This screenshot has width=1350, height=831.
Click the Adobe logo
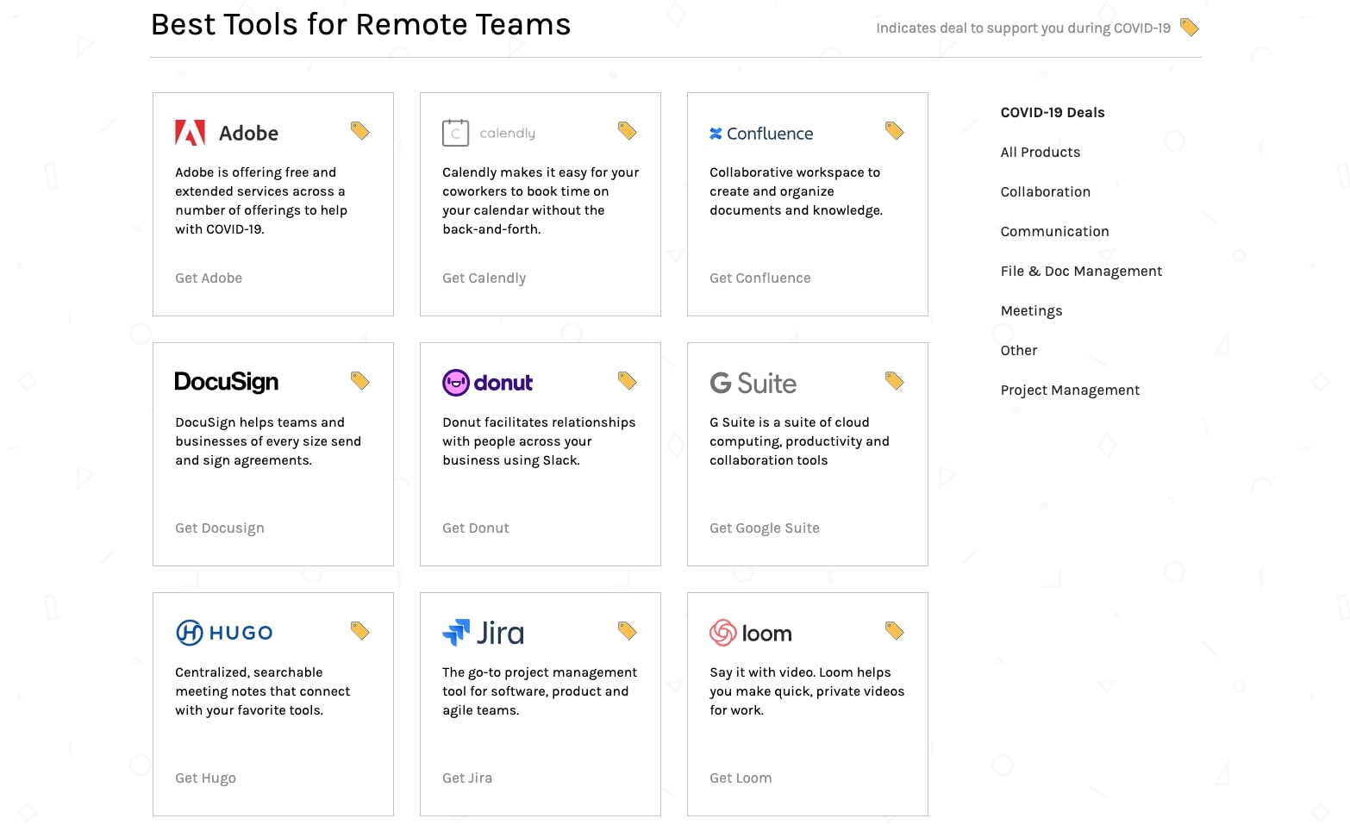(227, 133)
